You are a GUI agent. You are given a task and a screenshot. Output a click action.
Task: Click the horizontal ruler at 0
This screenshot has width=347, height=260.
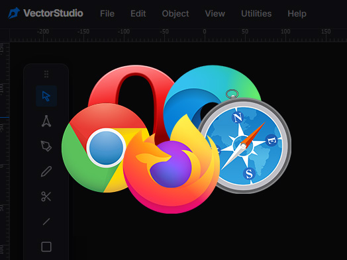[x=205, y=35]
